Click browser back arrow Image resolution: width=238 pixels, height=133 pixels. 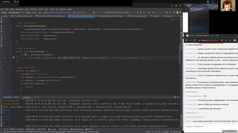(x=187, y=40)
